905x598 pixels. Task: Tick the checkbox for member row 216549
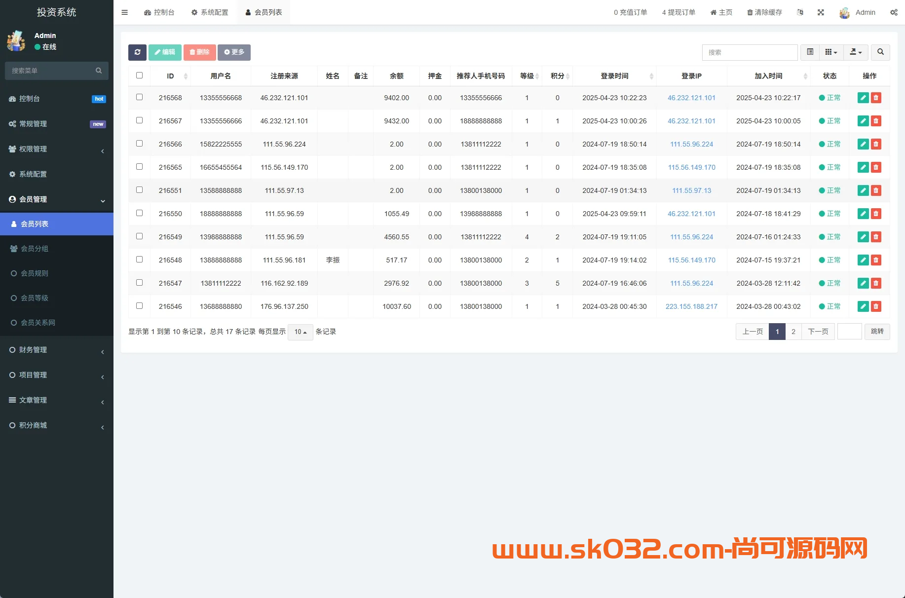click(x=140, y=236)
